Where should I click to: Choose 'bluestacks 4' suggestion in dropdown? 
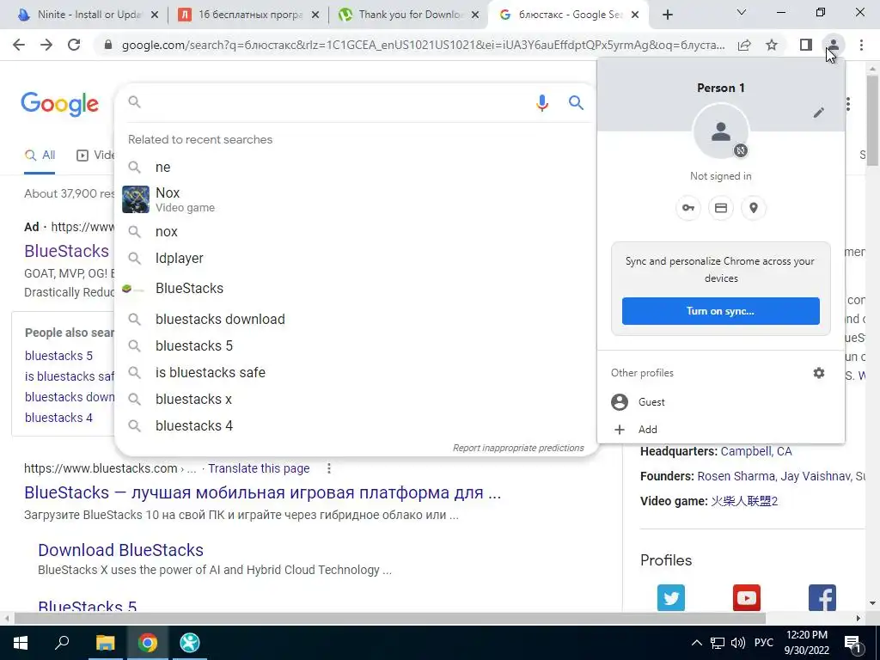(x=355, y=426)
